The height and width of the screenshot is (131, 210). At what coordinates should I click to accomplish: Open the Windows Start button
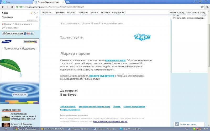point(6,129)
